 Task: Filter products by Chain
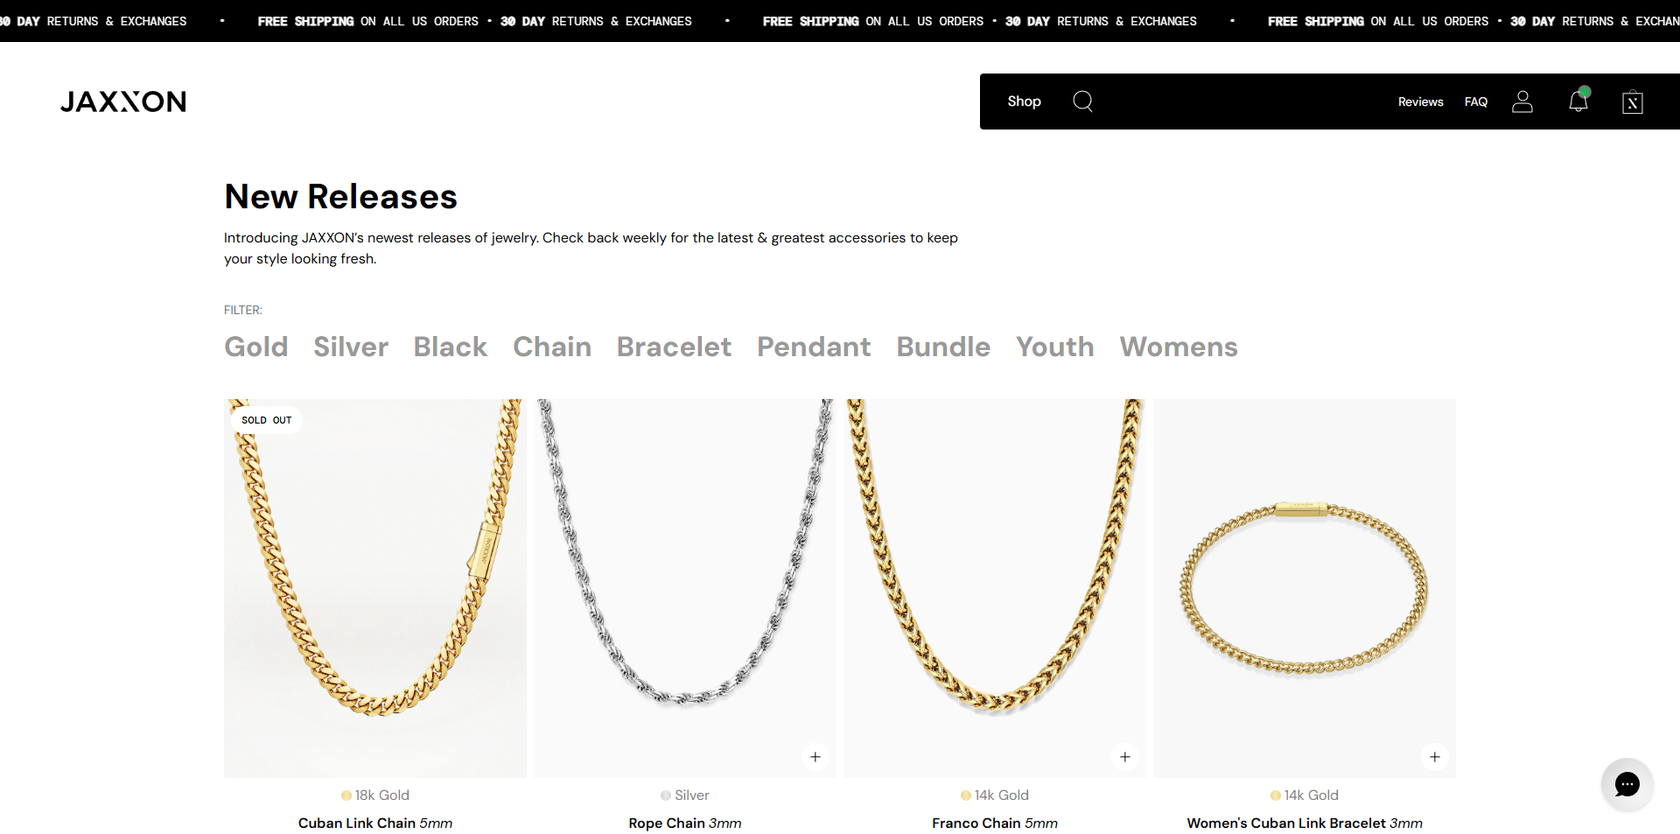pos(552,347)
